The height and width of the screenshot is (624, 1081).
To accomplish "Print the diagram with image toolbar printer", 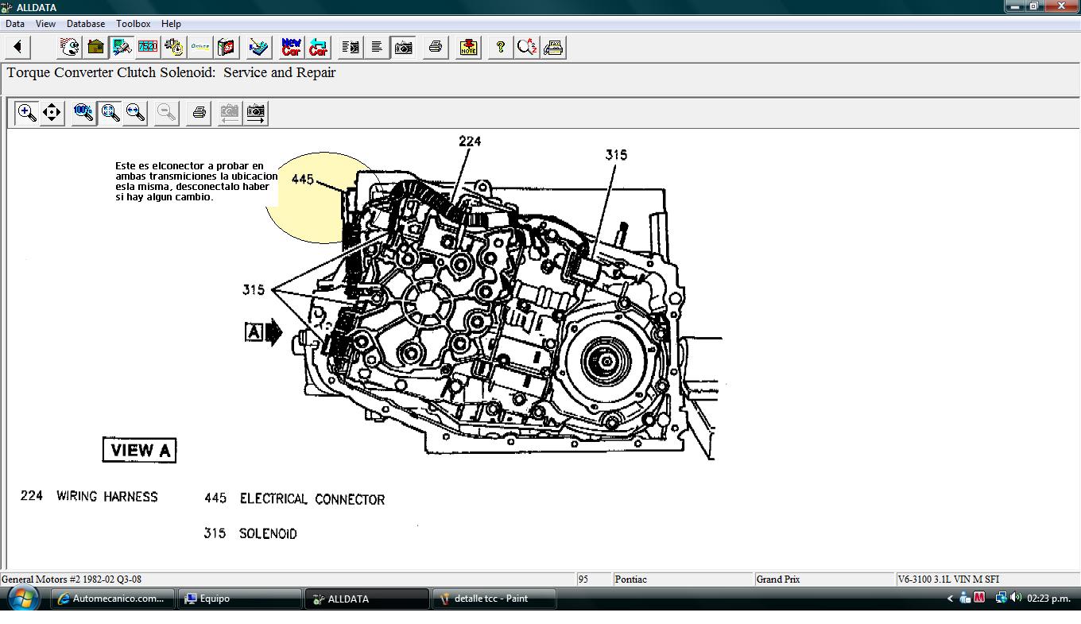I will coord(199,112).
